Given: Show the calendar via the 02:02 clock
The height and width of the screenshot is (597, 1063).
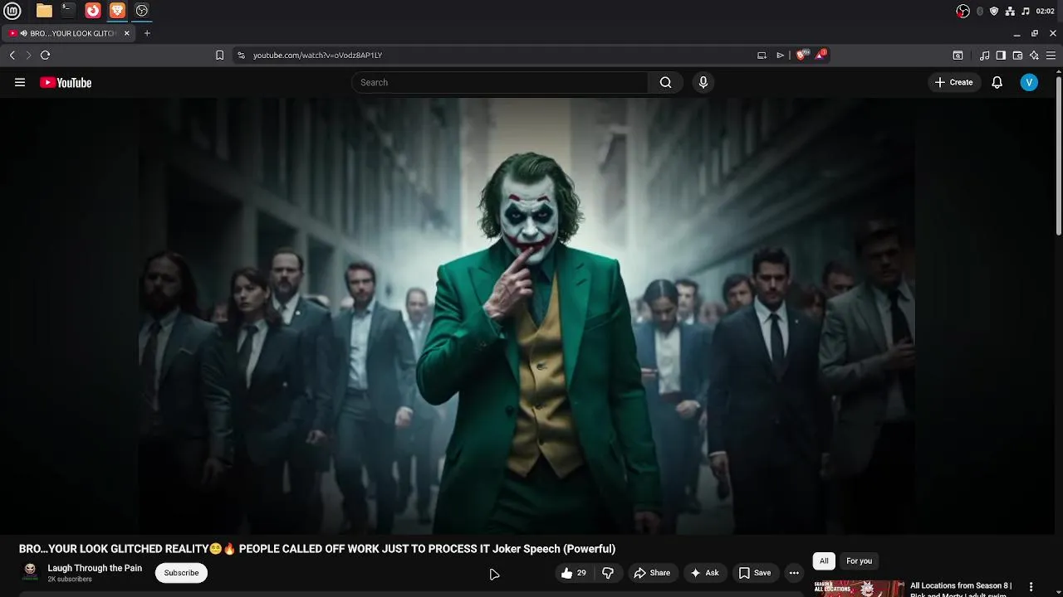Looking at the screenshot, I should pyautogui.click(x=1046, y=11).
